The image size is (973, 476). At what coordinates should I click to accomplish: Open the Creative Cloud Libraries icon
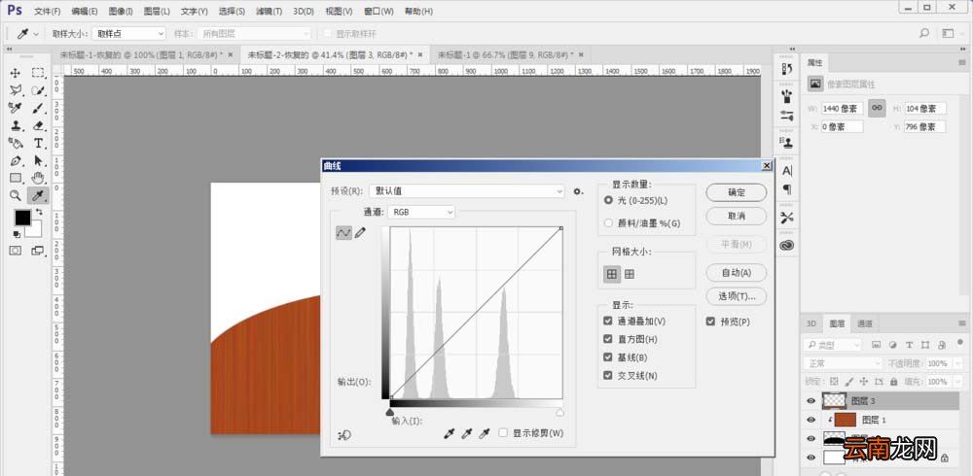tap(787, 245)
